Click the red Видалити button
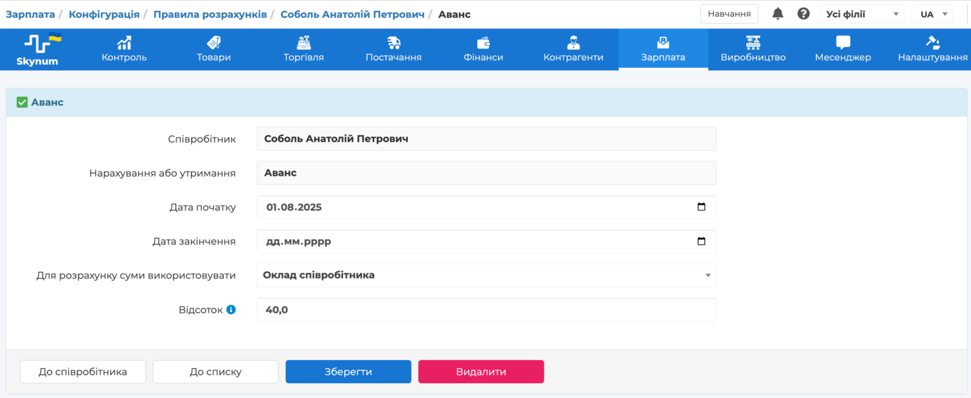Image resolution: width=971 pixels, height=398 pixels. click(x=481, y=372)
